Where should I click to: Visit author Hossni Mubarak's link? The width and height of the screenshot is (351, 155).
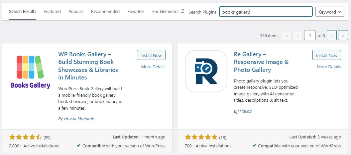pyautogui.click(x=79, y=119)
